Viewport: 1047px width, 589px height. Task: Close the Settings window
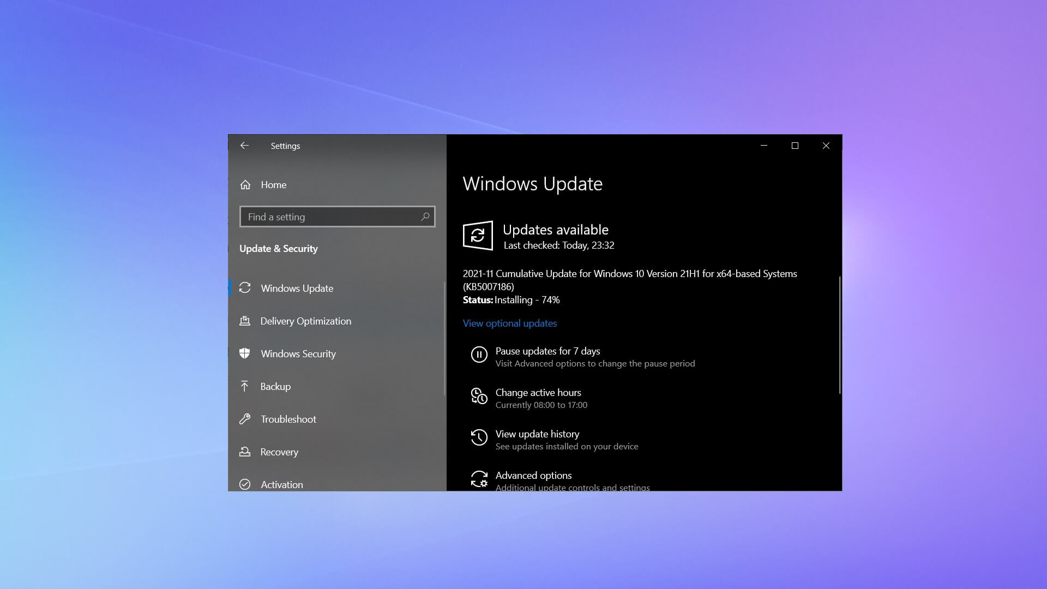[x=826, y=146]
